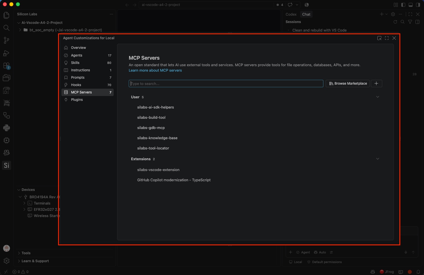Open the Python icon in the activity bar

coord(6,128)
